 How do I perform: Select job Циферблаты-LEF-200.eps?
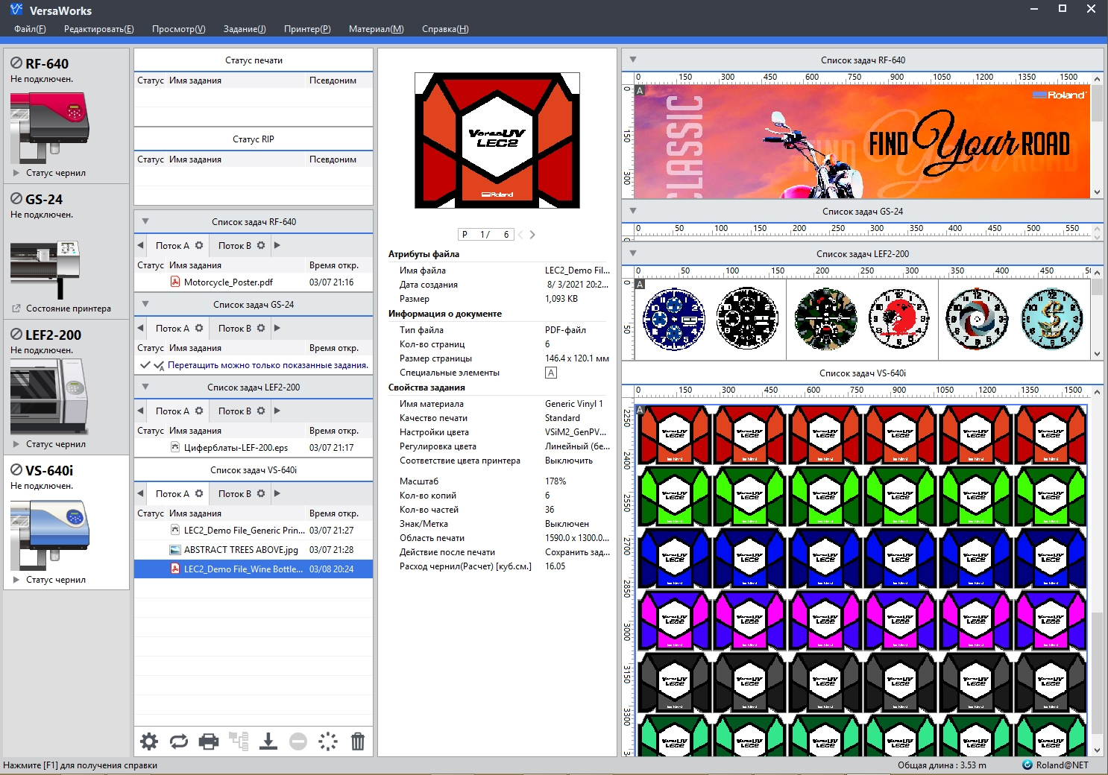[x=254, y=448]
